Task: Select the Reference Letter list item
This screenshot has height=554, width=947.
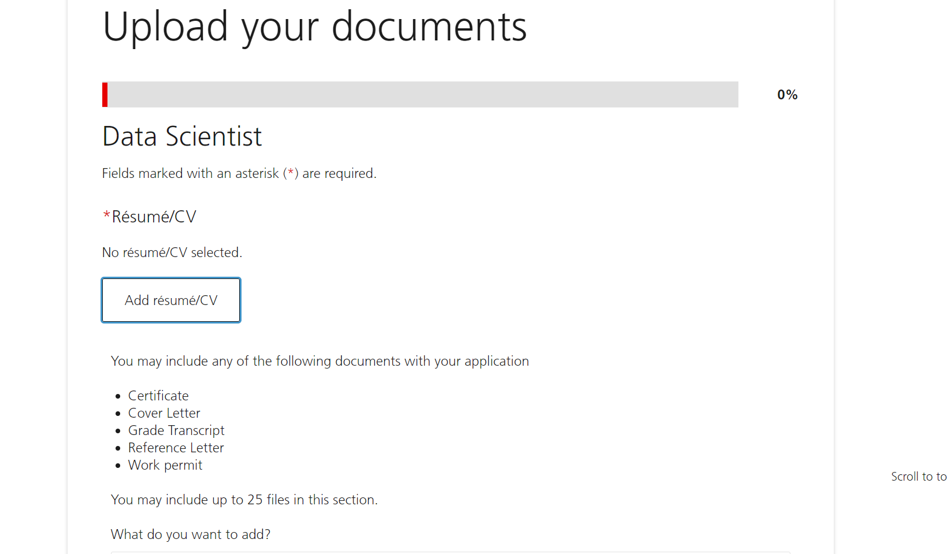Action: tap(176, 448)
